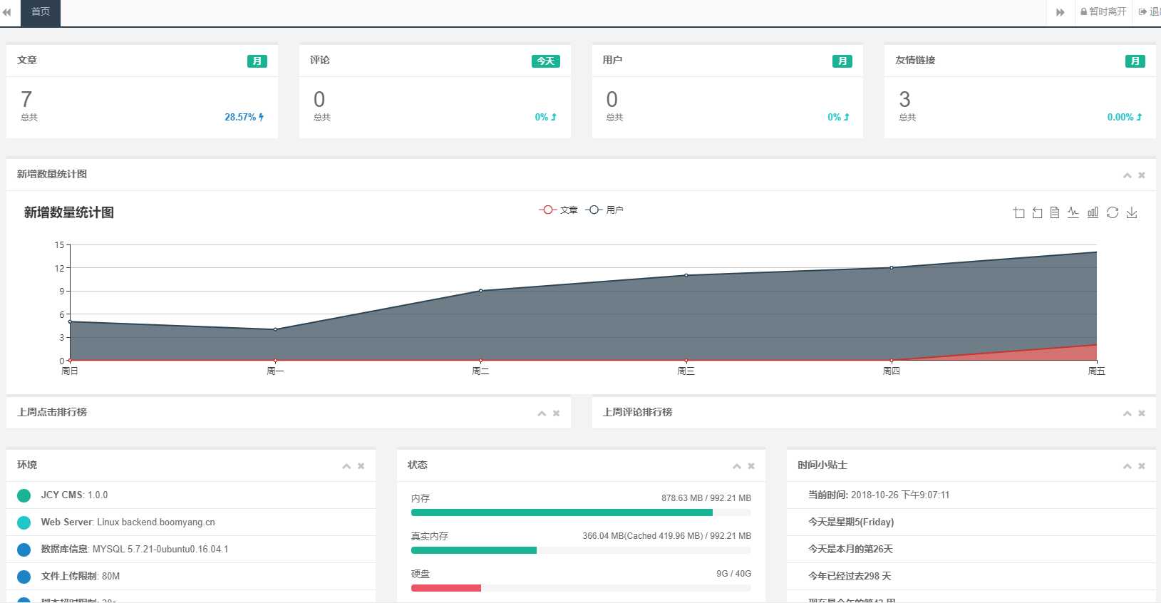Image resolution: width=1161 pixels, height=603 pixels.
Task: Click the 暂时离开 lock button
Action: tap(1103, 12)
